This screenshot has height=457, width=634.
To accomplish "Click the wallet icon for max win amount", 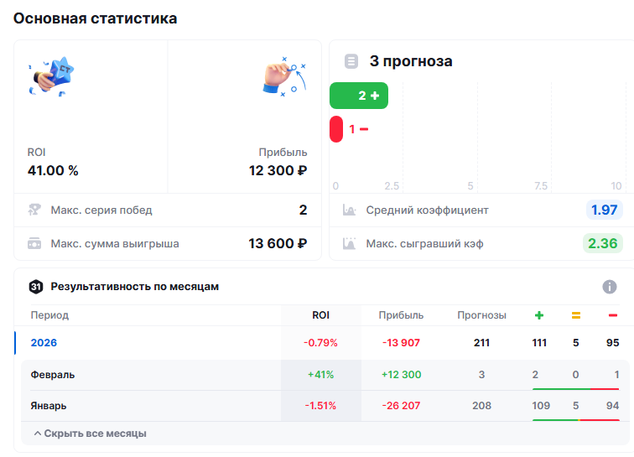I will pos(34,244).
